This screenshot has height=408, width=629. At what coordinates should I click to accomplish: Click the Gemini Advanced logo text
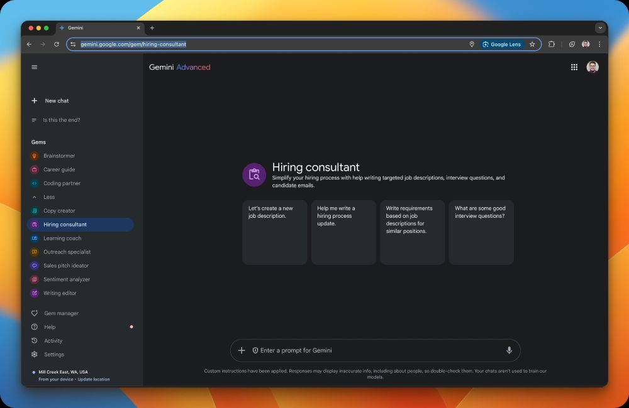point(180,67)
